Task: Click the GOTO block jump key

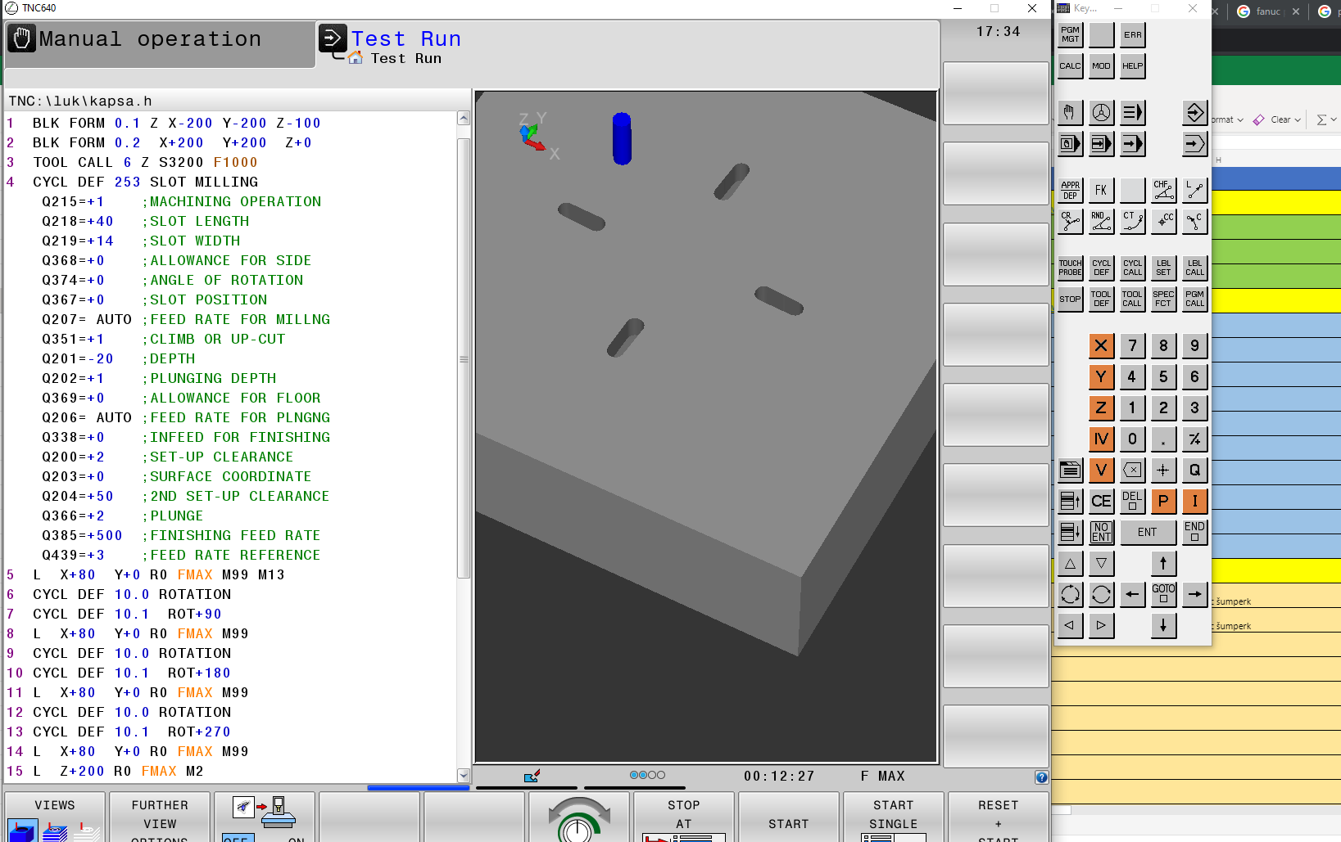Action: click(1163, 594)
